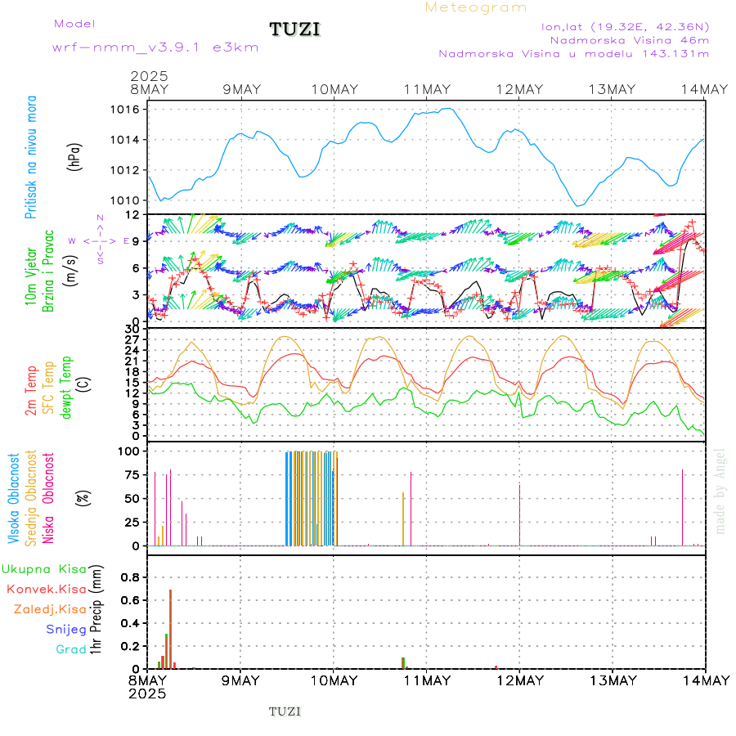Click the green dewpt Temp legend label
Image resolution: width=736 pixels, height=736 pixels.
coord(65,386)
